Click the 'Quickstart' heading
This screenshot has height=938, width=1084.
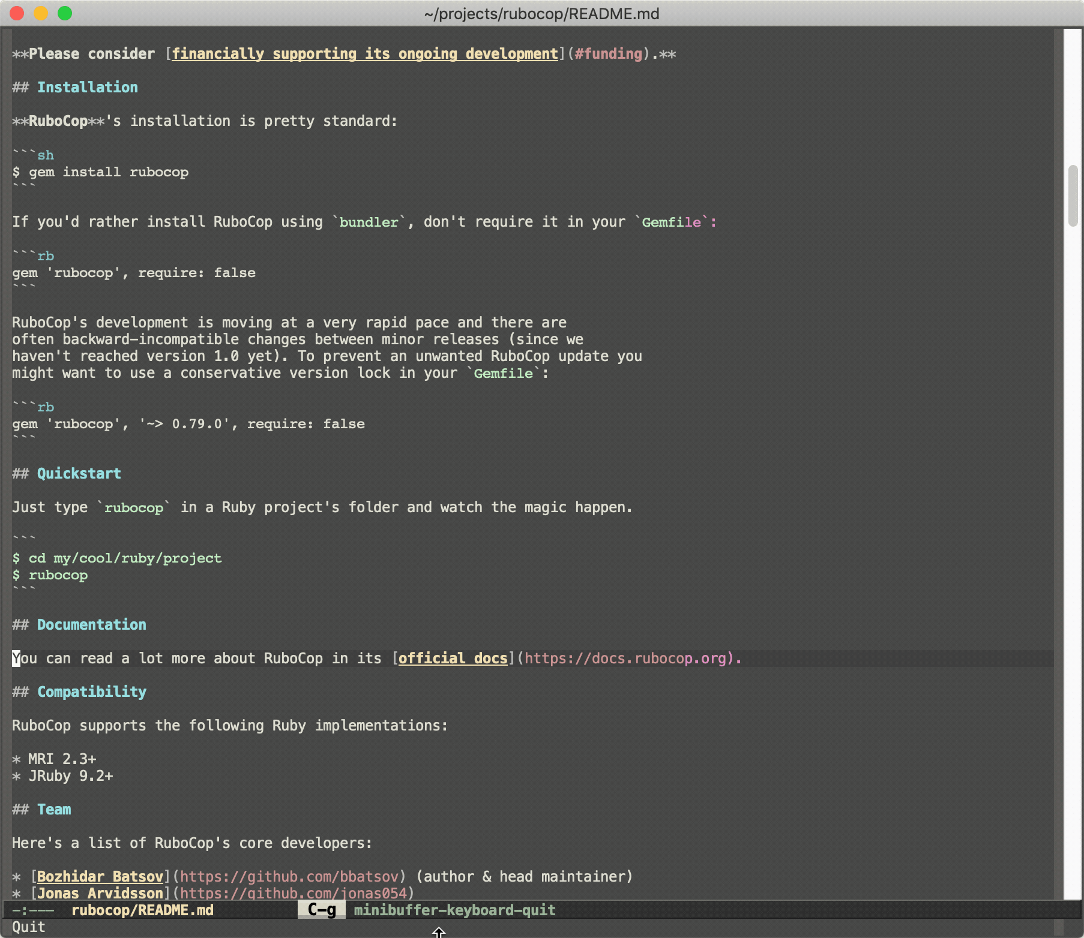[79, 474]
